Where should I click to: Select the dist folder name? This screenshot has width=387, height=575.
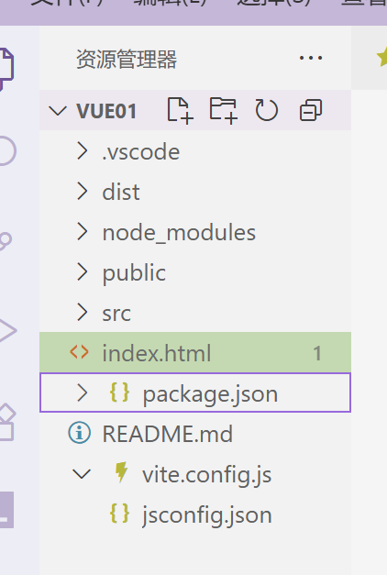pyautogui.click(x=121, y=192)
